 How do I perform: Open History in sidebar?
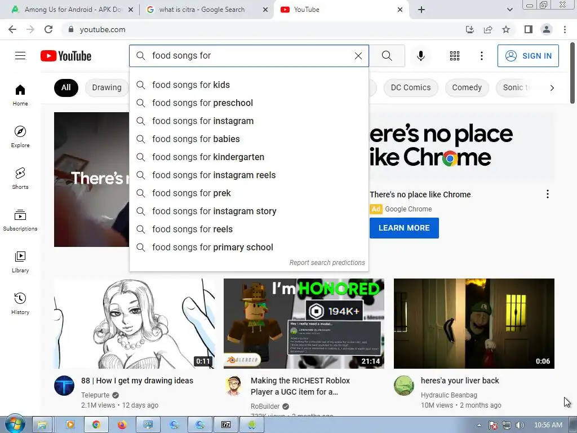pos(20,303)
